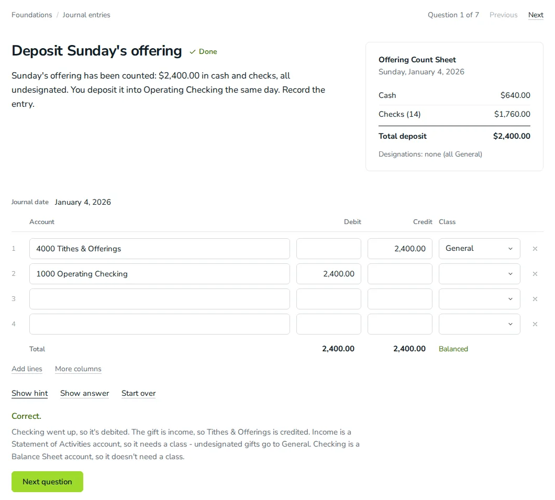Click Add lines below the table
Screen dimensions: 555x500
tap(27, 369)
